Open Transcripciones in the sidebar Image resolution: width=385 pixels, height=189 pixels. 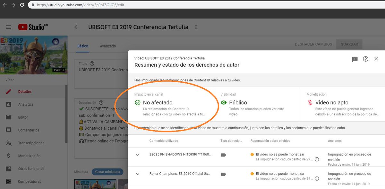point(31,143)
